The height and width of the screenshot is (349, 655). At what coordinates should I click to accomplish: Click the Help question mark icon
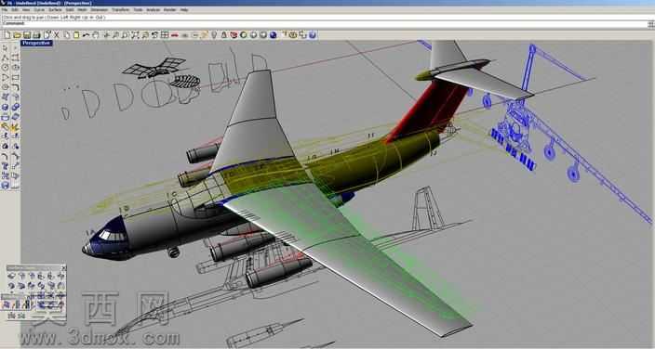pyautogui.click(x=313, y=35)
